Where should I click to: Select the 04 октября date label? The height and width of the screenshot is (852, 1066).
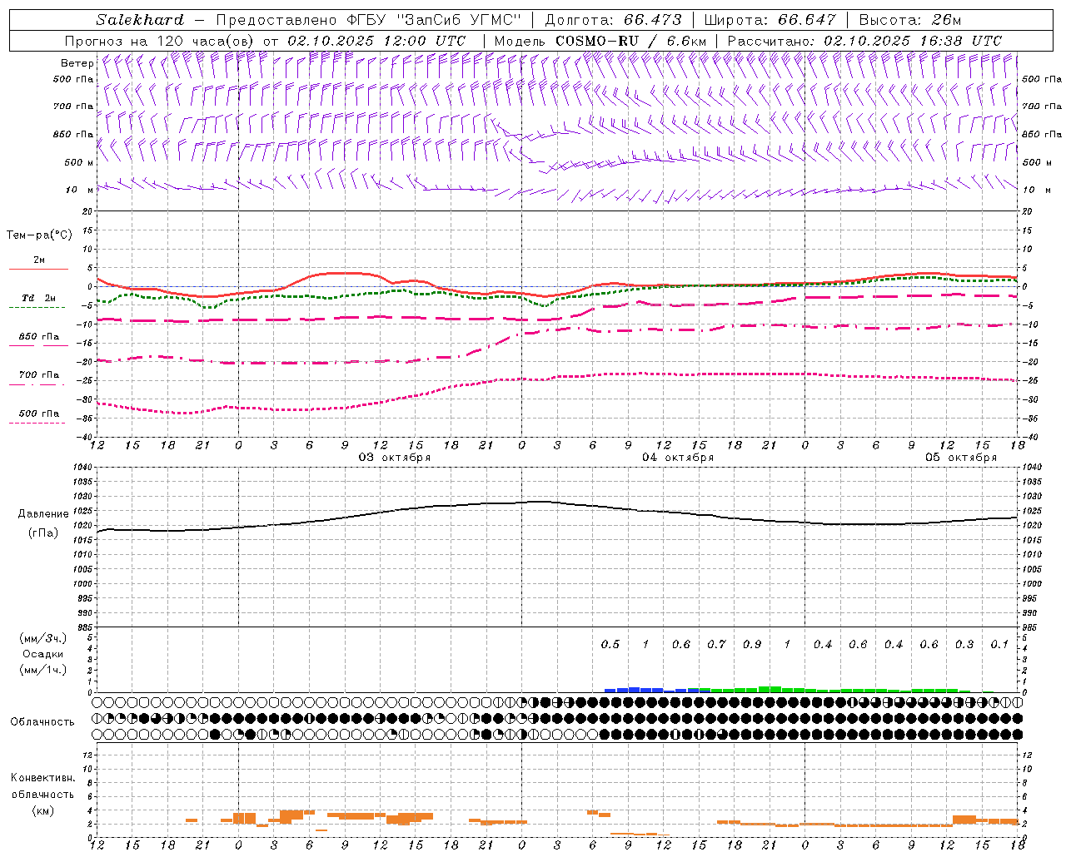click(678, 458)
